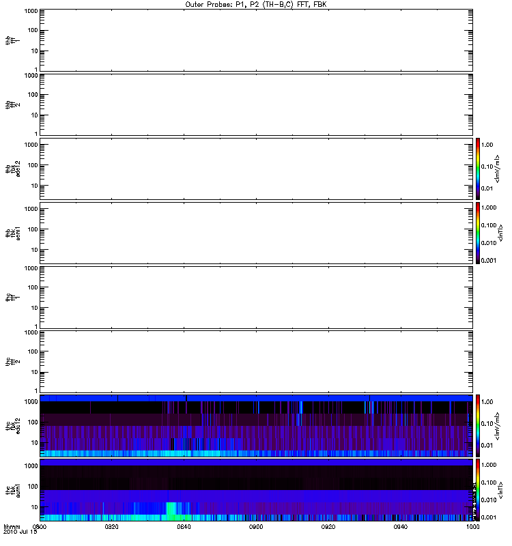Click the thc fbk edc12 panel axis label
The height and width of the screenshot is (546, 512).
click(x=13, y=425)
